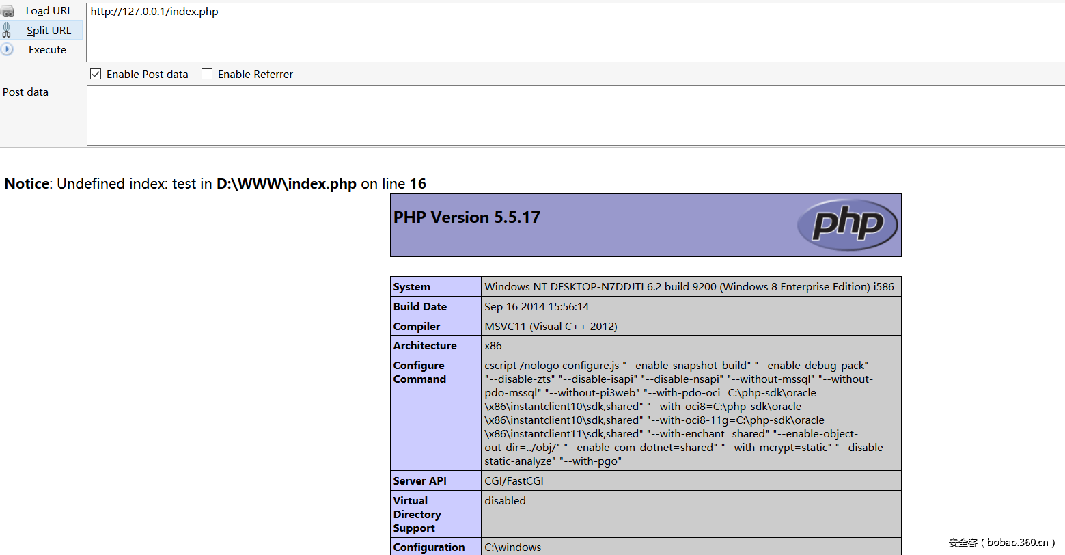Click the Build Date value Sep 16 2014
This screenshot has width=1065, height=555.
tap(536, 307)
